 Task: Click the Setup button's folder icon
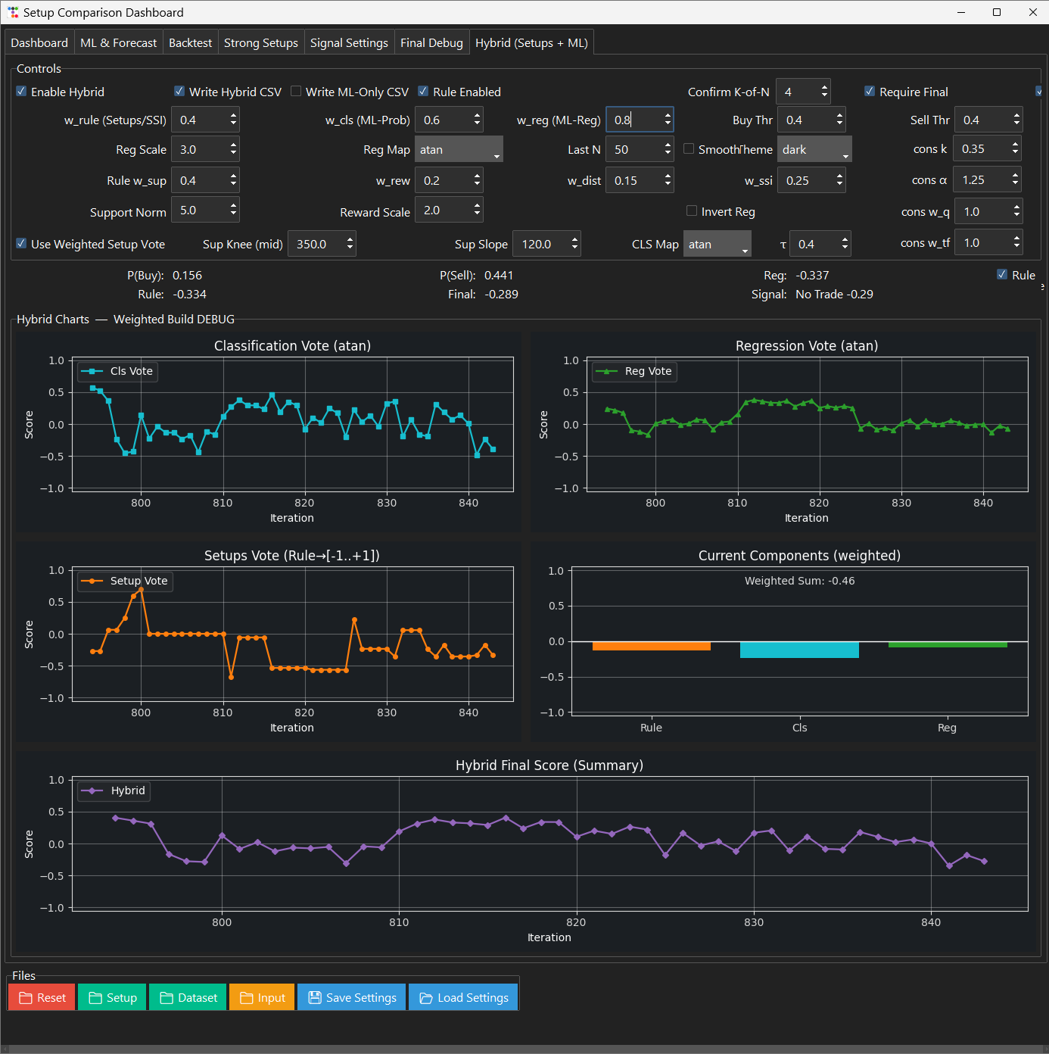coord(95,998)
